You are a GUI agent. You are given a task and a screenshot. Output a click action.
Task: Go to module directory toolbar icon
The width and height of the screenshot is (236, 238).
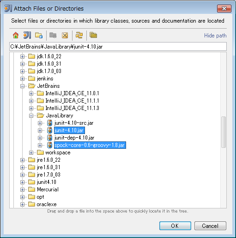pos(39,35)
